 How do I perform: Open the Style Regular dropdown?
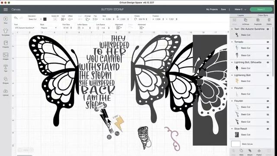(48, 28)
